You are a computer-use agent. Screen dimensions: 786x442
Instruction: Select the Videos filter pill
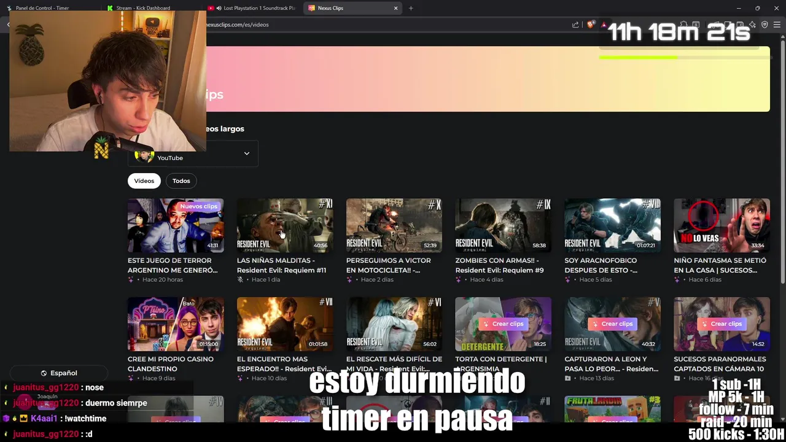tap(144, 180)
